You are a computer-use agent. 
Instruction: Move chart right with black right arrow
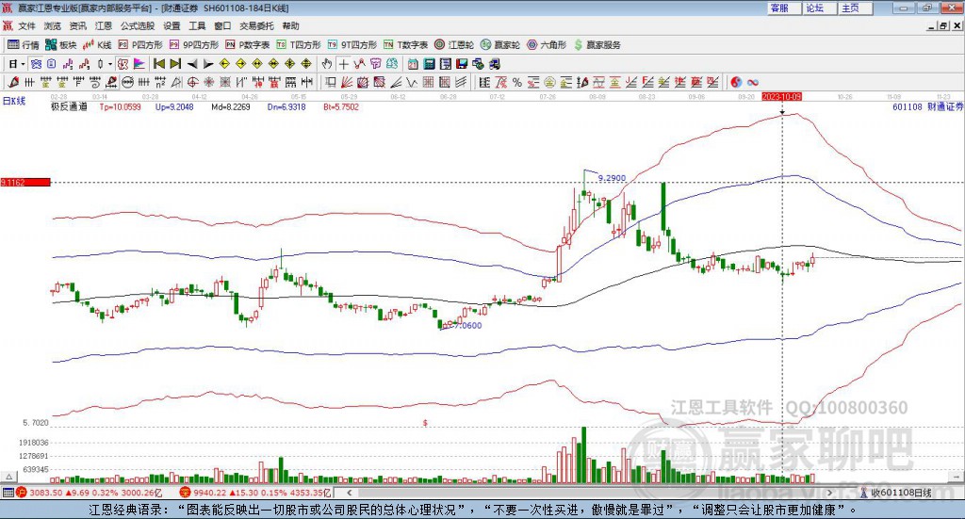pyautogui.click(x=208, y=64)
